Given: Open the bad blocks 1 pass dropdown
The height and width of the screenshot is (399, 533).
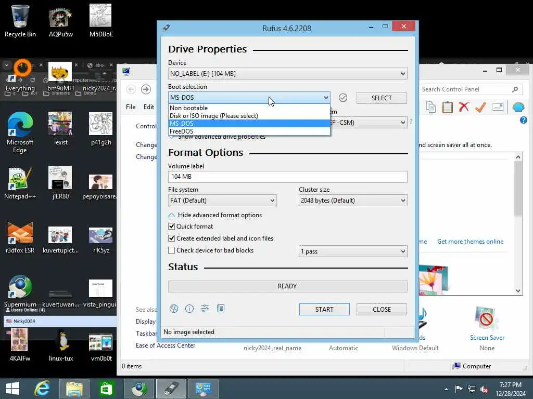Looking at the screenshot, I should click(353, 251).
